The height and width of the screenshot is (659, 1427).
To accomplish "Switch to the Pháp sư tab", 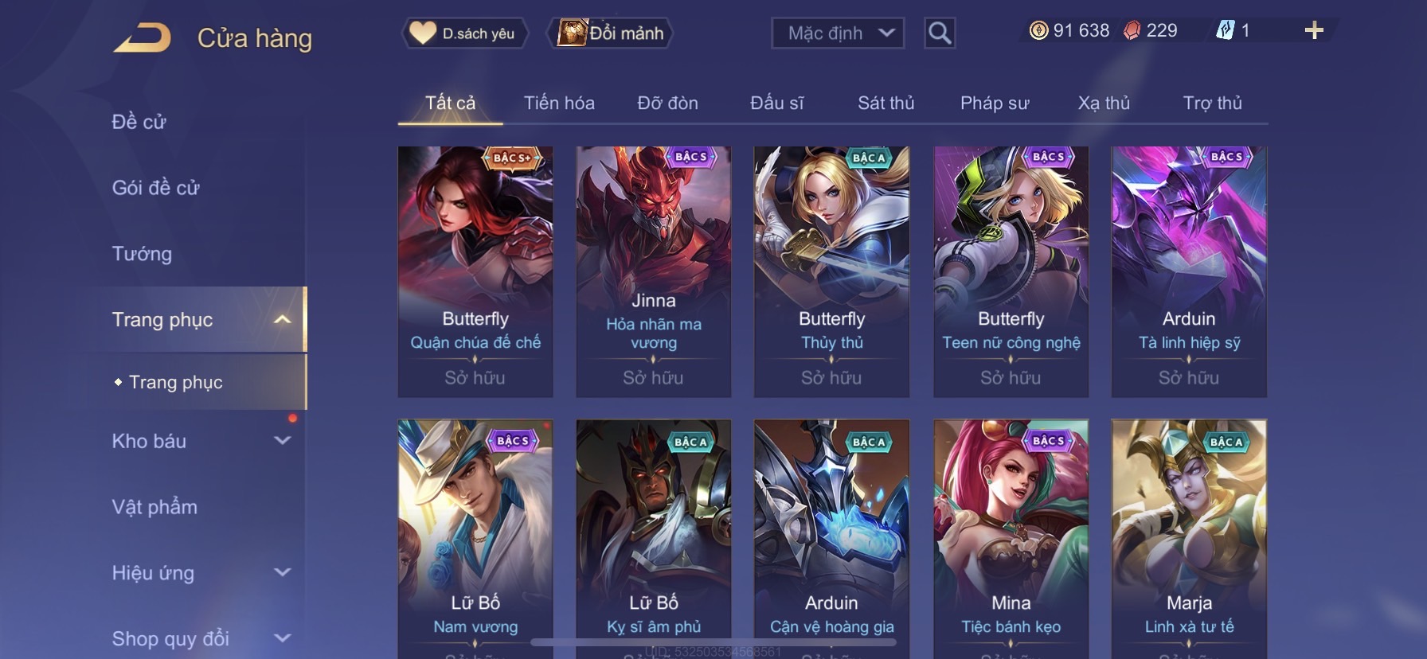I will coord(995,103).
